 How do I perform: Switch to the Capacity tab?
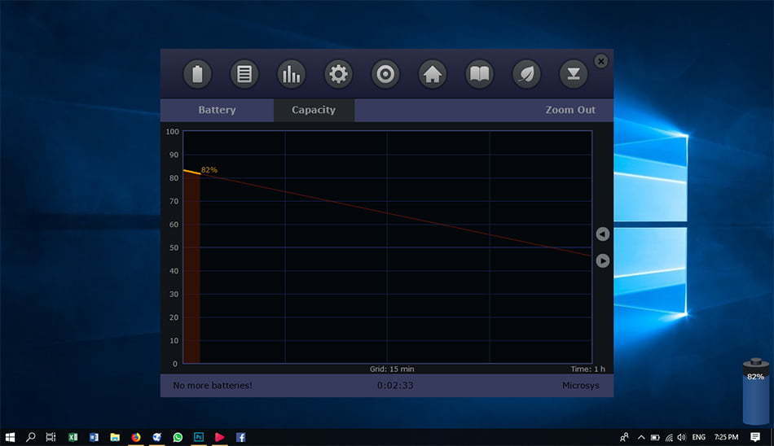[x=314, y=110]
